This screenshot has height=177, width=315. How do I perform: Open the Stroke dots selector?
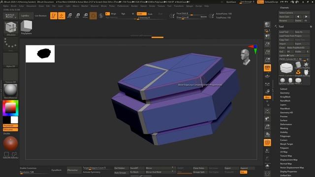[10, 44]
